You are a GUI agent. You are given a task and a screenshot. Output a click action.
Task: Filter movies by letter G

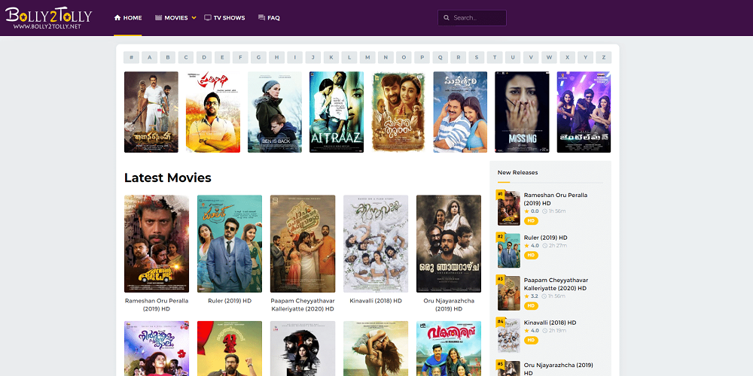(x=258, y=58)
